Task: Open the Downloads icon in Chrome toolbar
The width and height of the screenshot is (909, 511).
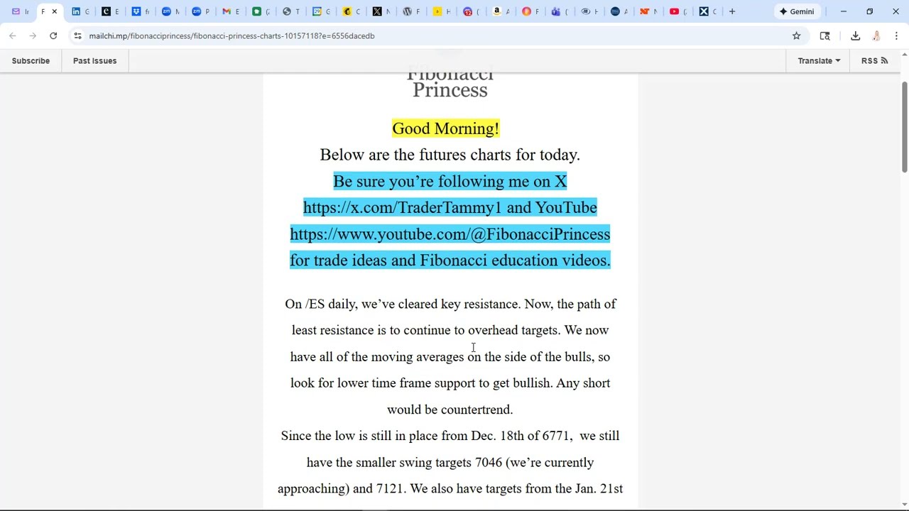Action: 855,35
